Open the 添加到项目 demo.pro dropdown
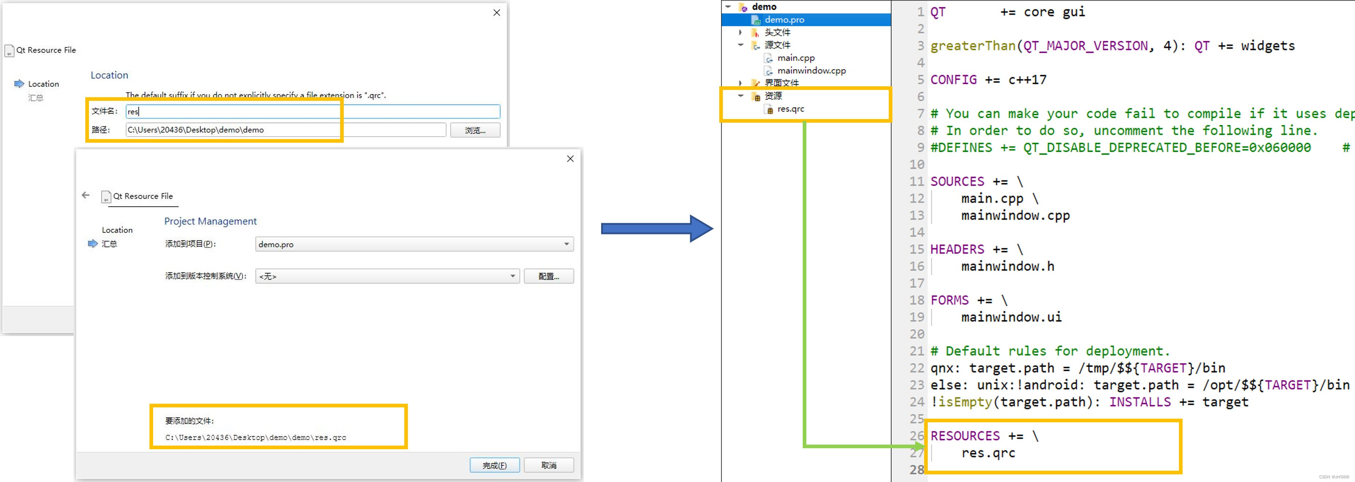Viewport: 1355px width, 482px height. point(414,244)
